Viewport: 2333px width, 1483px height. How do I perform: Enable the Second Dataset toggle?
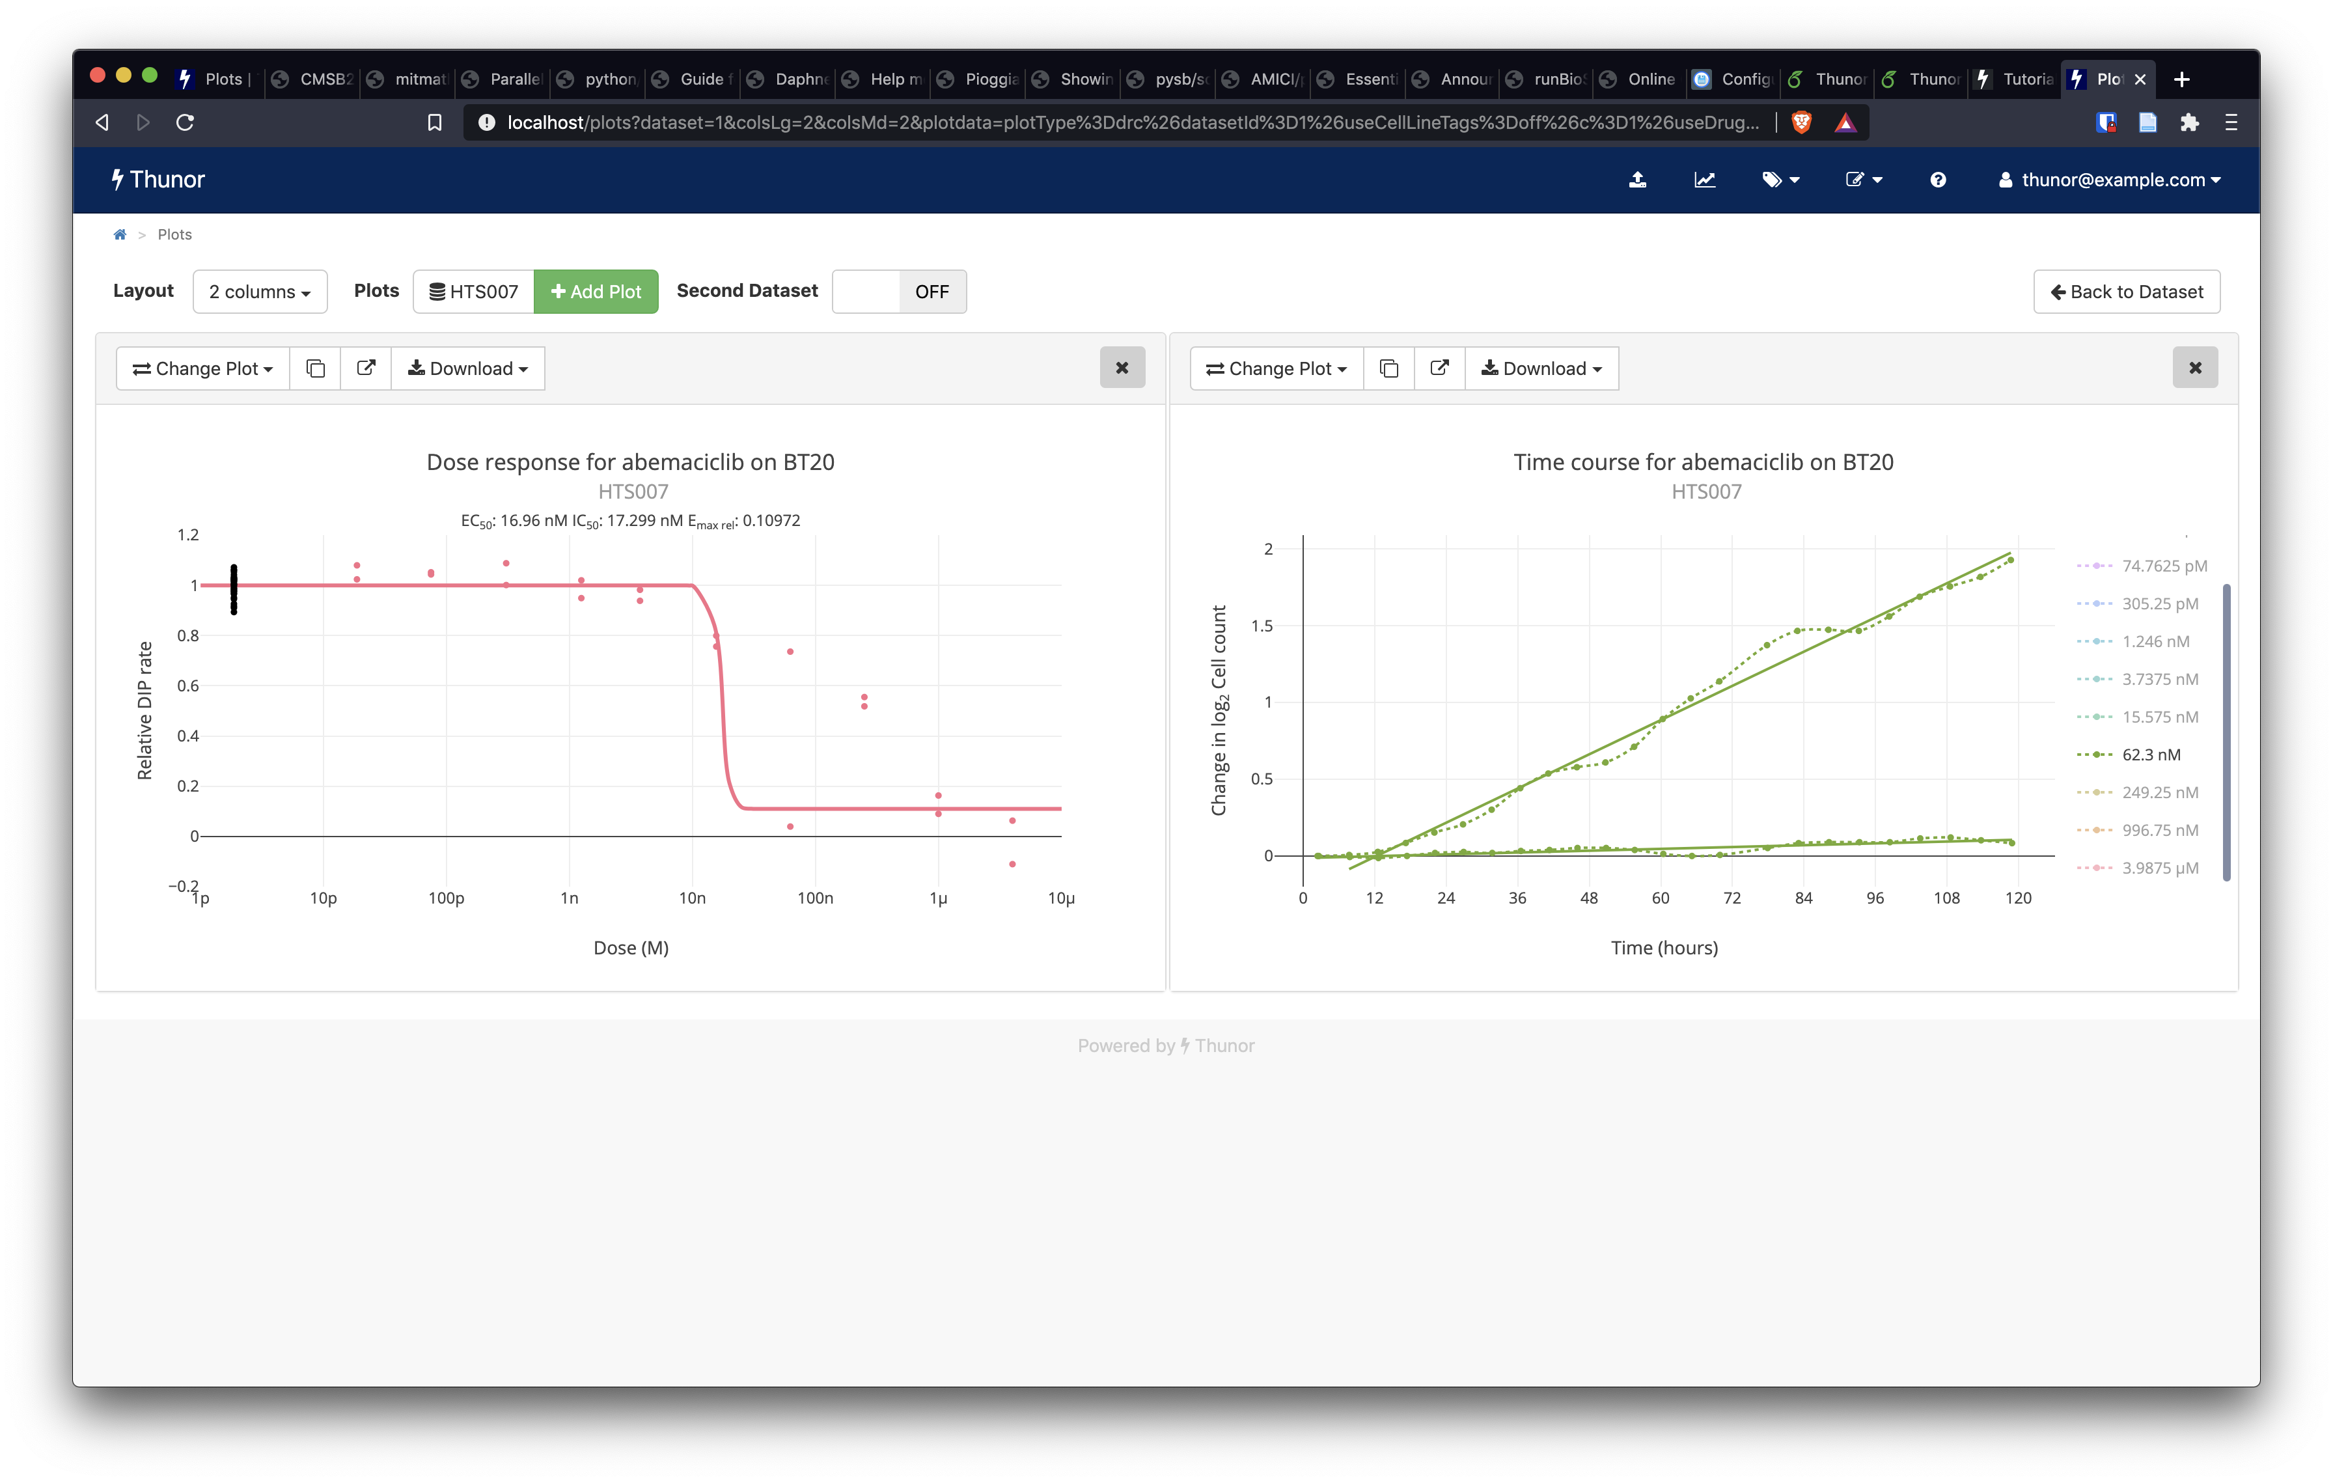[x=898, y=292]
